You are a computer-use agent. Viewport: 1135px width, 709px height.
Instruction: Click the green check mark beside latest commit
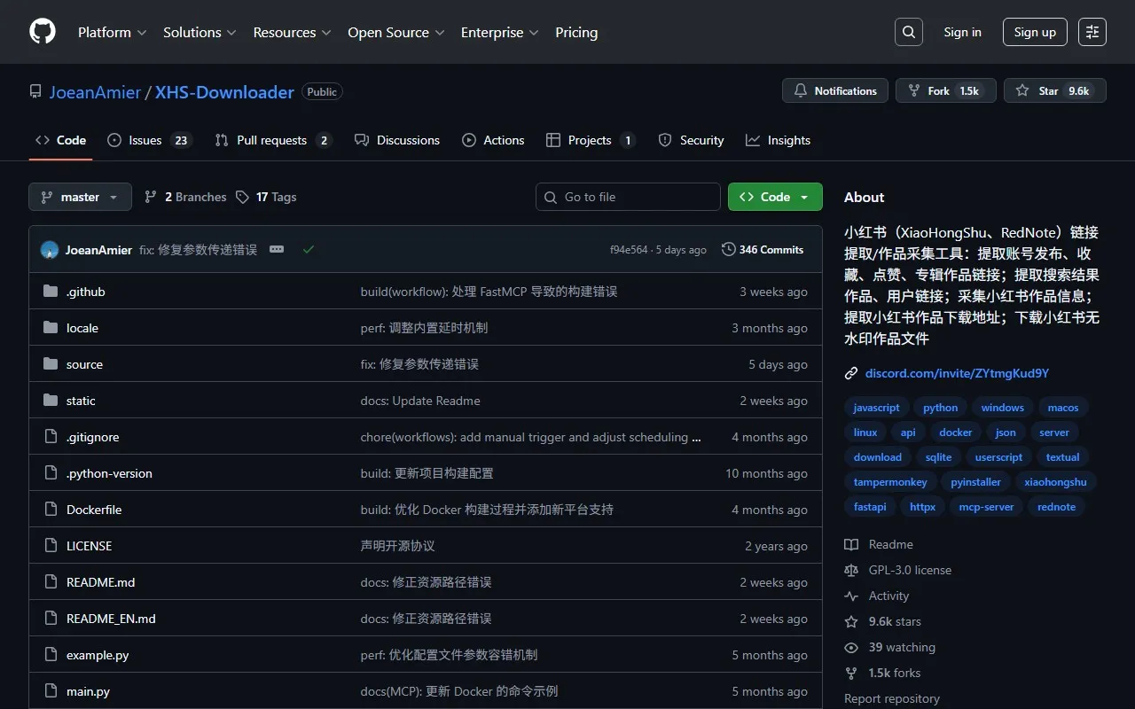[309, 249]
